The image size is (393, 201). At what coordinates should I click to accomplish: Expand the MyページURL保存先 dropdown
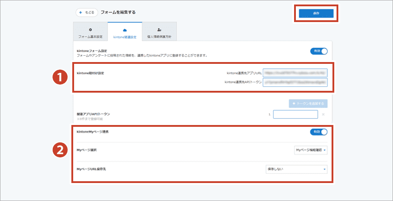(x=296, y=169)
